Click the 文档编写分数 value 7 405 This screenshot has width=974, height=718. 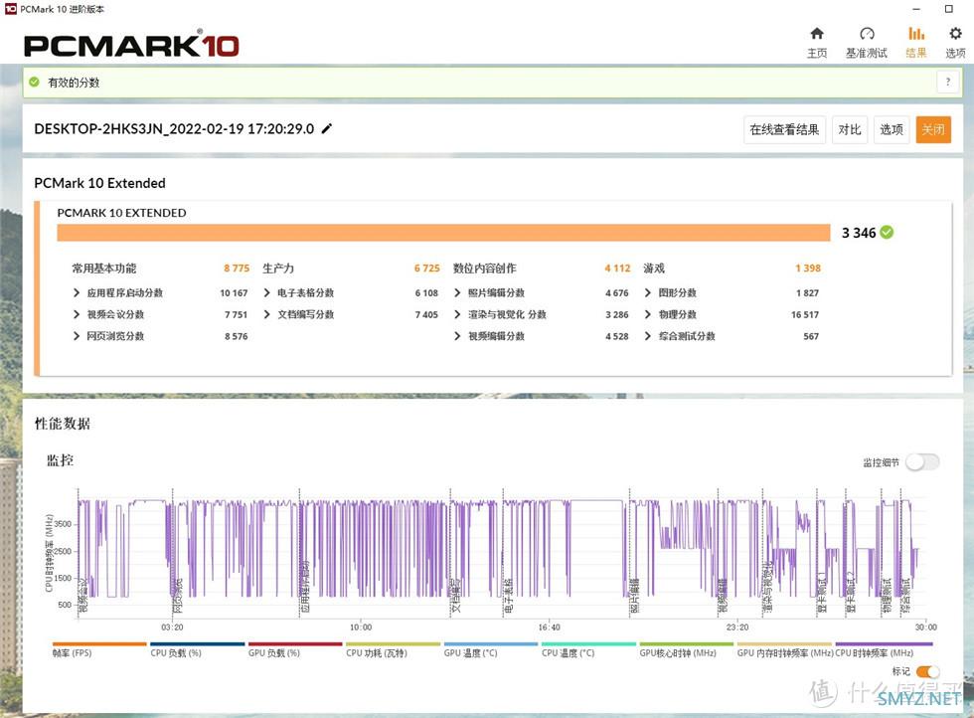pos(426,314)
